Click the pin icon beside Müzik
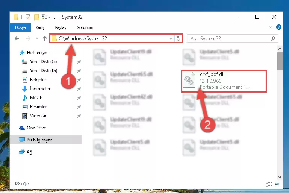The height and width of the screenshot is (193, 289). (79, 98)
